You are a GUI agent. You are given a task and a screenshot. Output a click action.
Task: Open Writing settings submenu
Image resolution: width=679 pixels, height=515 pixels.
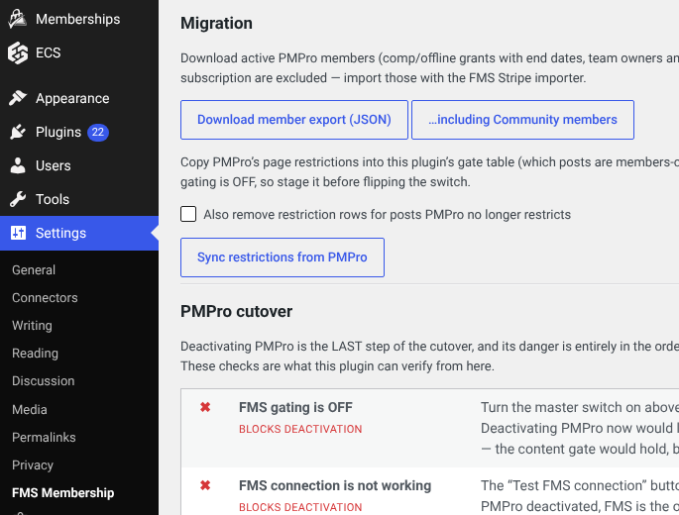tap(32, 326)
